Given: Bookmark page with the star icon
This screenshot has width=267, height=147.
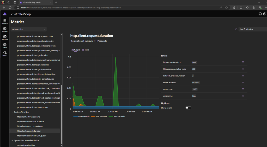Looking at the screenshot, I should [227, 8].
